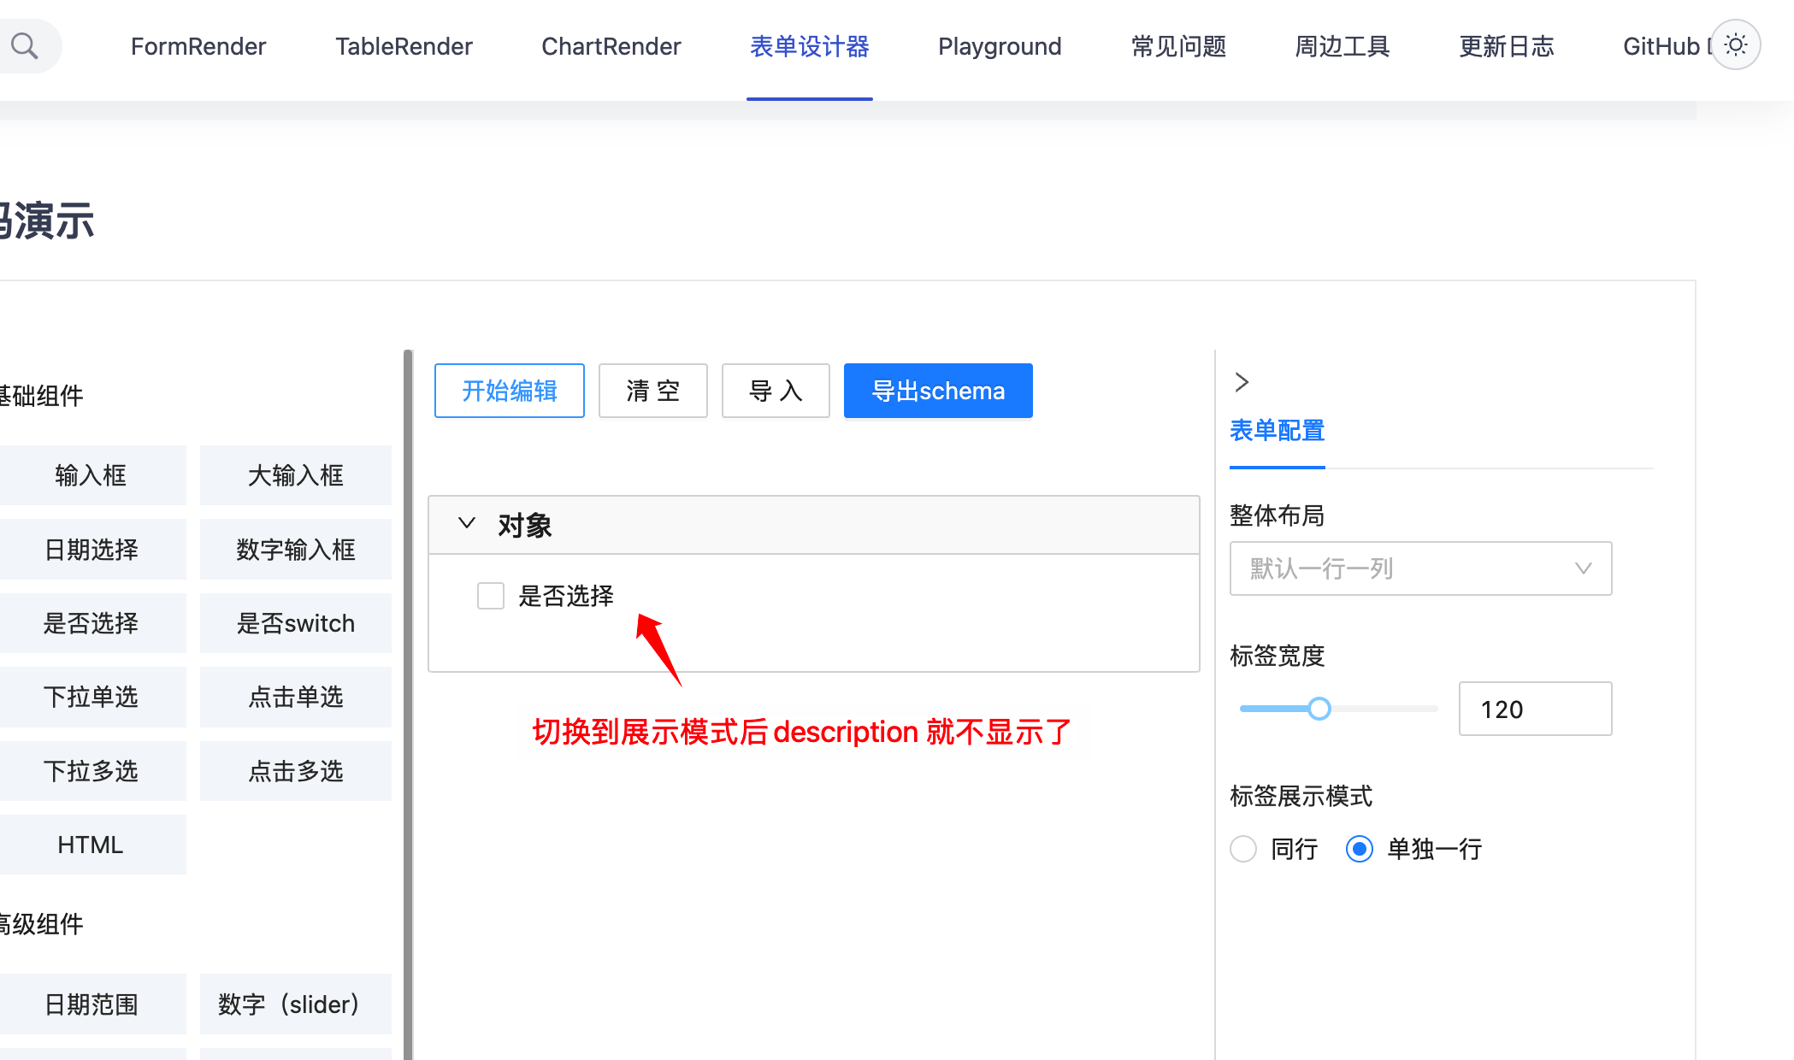The width and height of the screenshot is (1794, 1060).
Task: Click the 清空 button
Action: click(x=653, y=391)
